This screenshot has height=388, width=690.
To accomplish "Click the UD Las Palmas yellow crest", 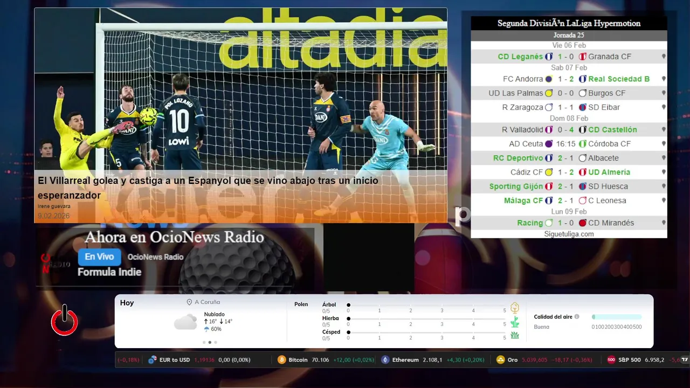I will point(549,93).
